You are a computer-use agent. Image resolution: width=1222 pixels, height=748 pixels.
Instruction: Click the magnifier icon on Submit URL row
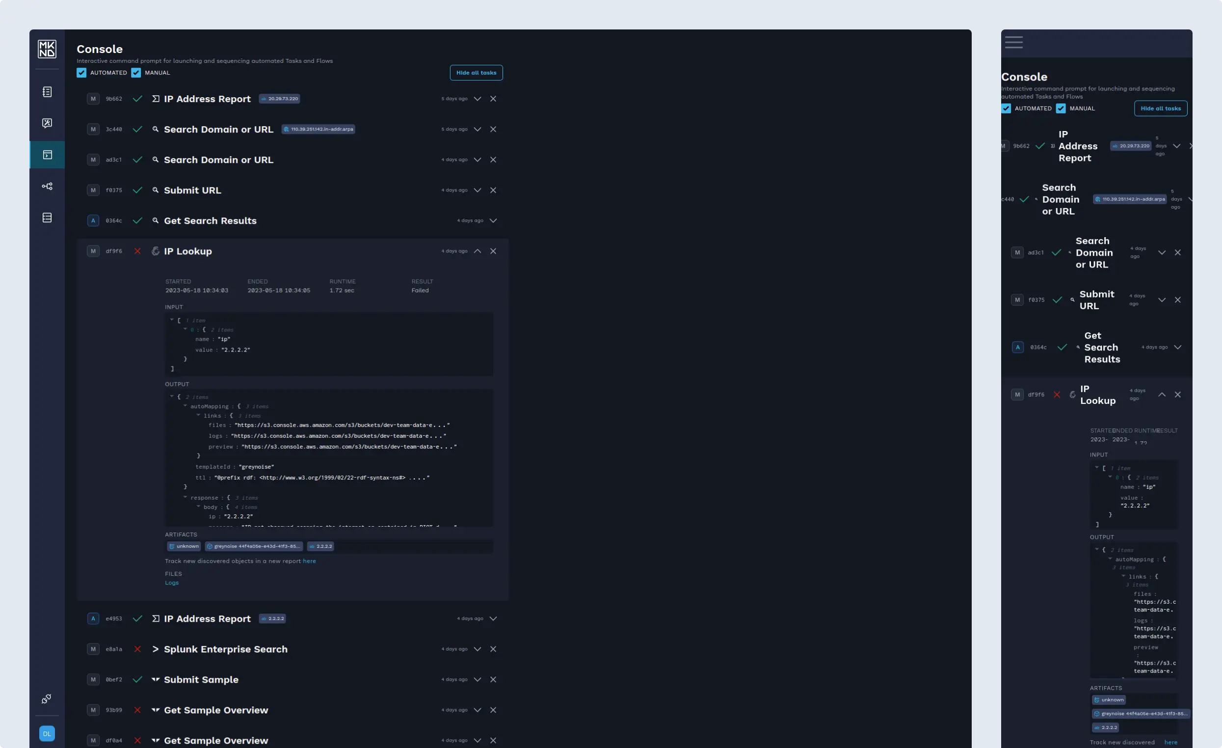[x=156, y=190]
